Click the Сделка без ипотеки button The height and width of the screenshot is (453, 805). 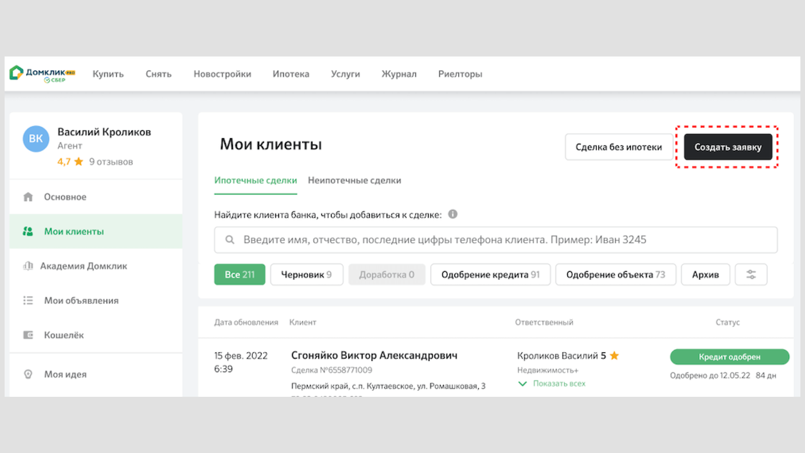click(x=618, y=147)
